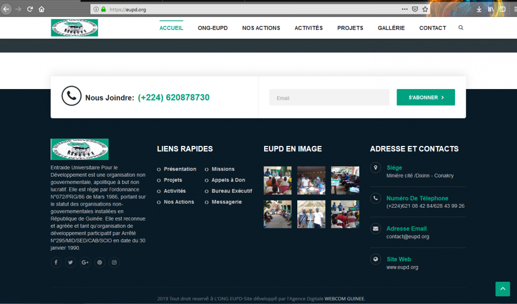Image resolution: width=517 pixels, height=304 pixels.
Task: Click the Twitter icon in footer
Action: 70,263
